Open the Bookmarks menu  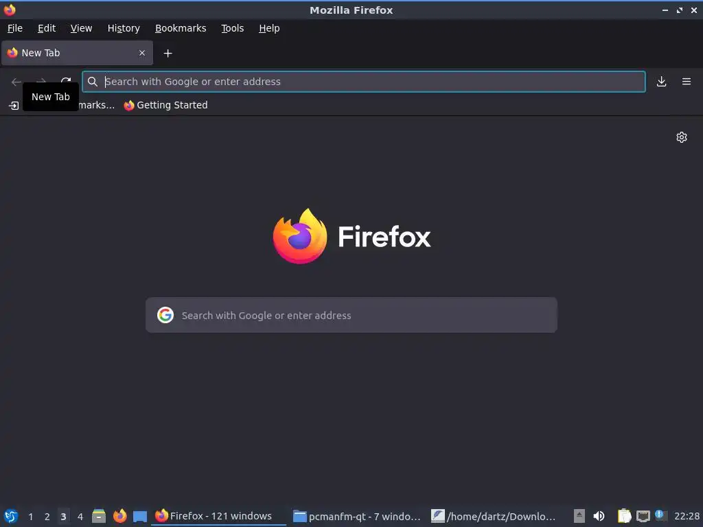[181, 28]
